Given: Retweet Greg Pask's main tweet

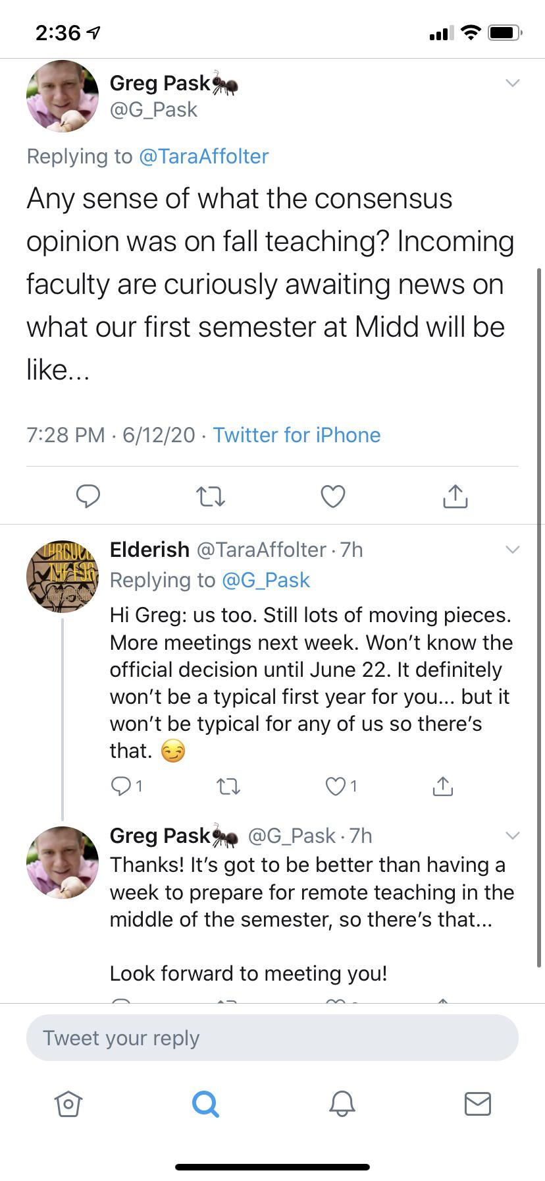Looking at the screenshot, I should tap(210, 496).
